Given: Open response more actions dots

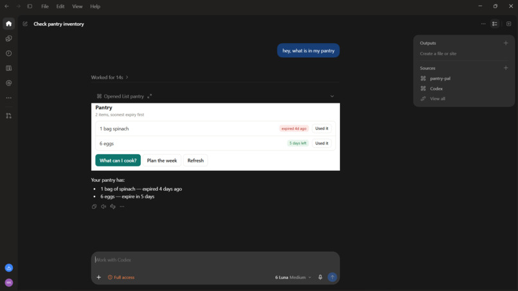Looking at the screenshot, I should (x=122, y=206).
